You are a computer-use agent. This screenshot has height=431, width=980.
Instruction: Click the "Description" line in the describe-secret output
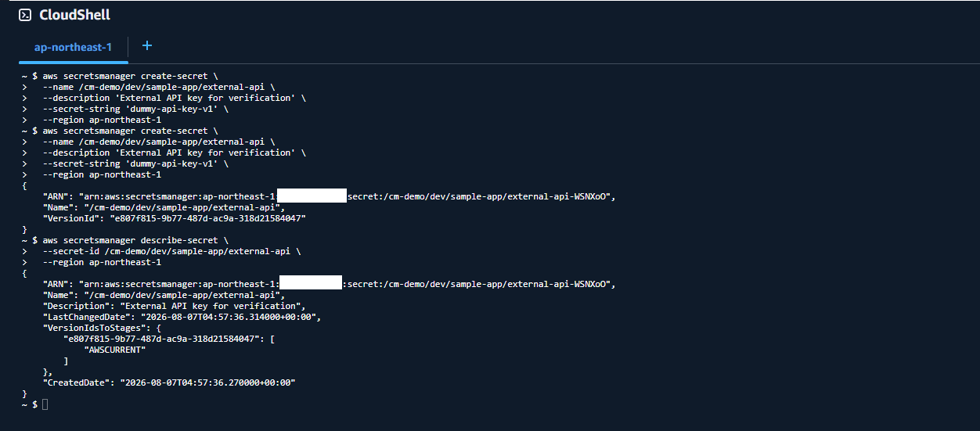pyautogui.click(x=174, y=306)
